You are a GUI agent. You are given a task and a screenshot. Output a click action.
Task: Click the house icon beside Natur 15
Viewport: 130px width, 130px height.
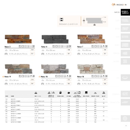40,77
